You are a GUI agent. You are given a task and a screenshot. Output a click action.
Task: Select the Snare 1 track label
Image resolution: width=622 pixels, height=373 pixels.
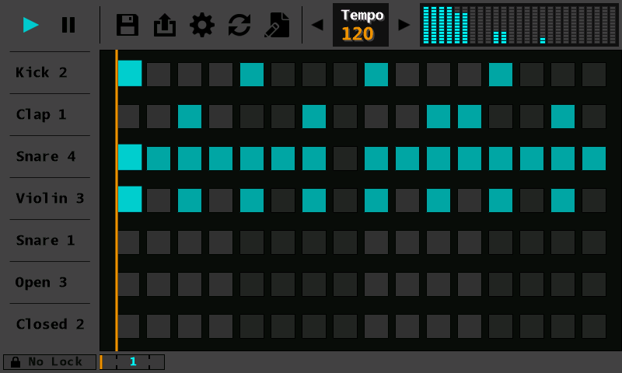click(x=45, y=240)
